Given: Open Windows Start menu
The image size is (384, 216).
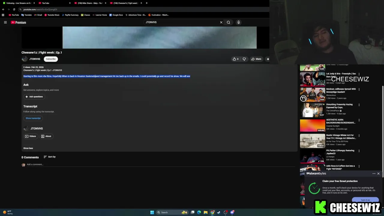Looking at the screenshot, I should [x=152, y=212].
